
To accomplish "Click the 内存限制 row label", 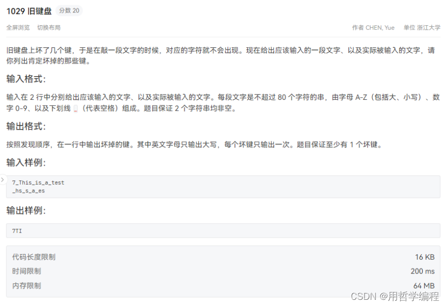I will (26, 285).
